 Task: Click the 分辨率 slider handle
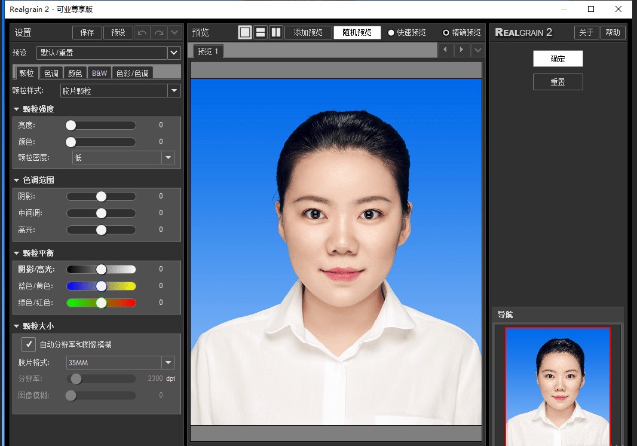point(76,379)
